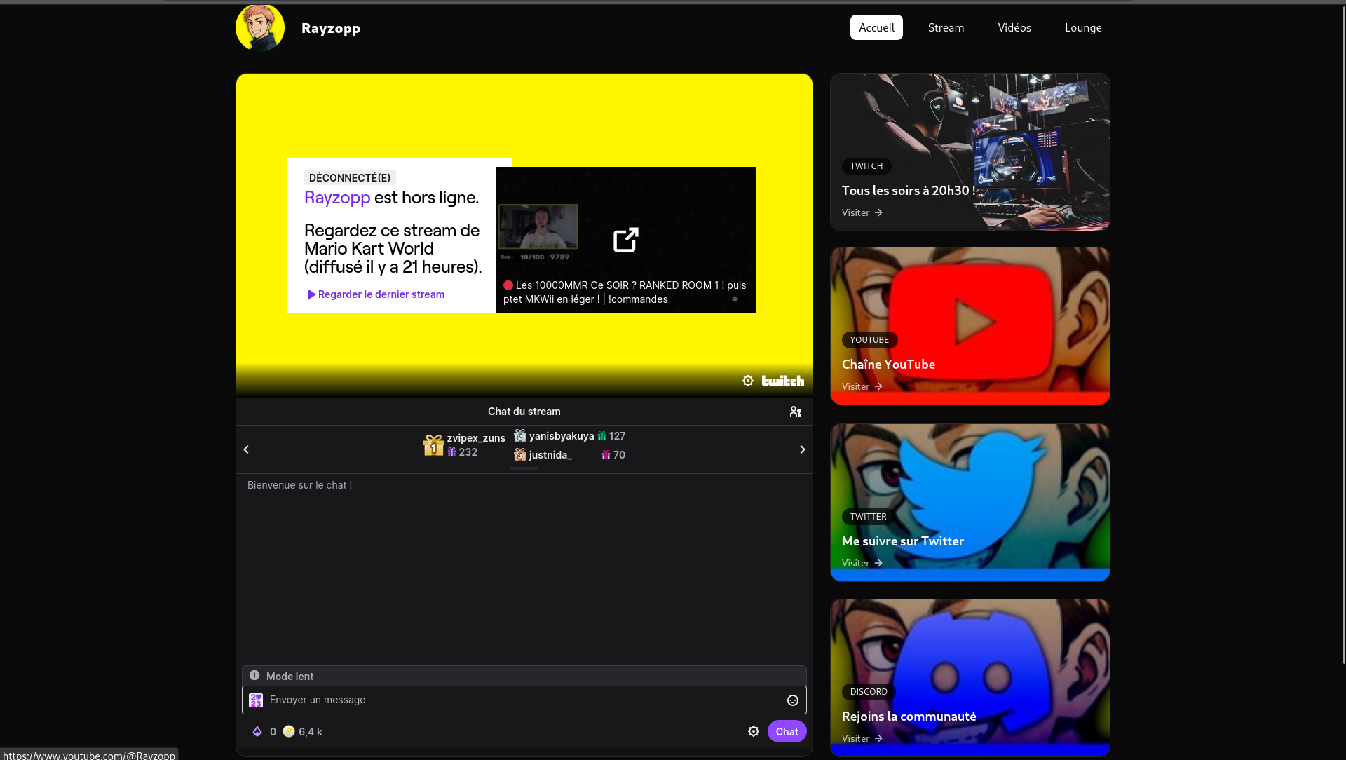Visit the Me suivre sur Twitter card

(x=970, y=503)
